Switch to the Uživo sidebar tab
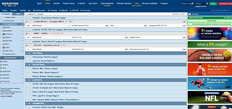This screenshot has height=109, width=232. (18, 14)
